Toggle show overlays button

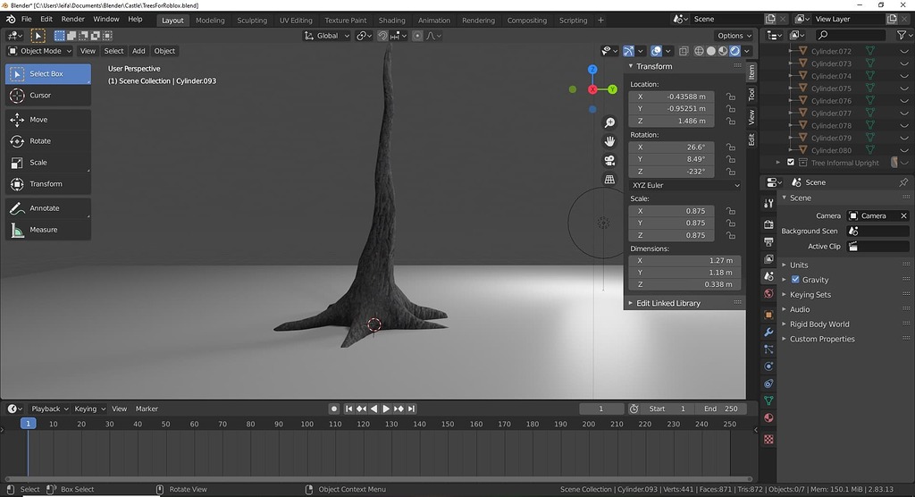(x=656, y=51)
